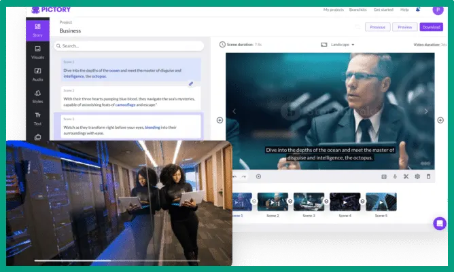The height and width of the screenshot is (272, 454).
Task: Open Get started in top navigation
Action: point(383,9)
